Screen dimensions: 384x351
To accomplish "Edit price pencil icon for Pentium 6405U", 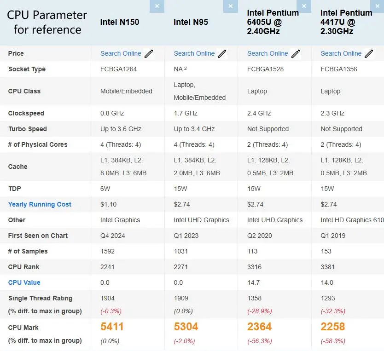I will [x=296, y=53].
